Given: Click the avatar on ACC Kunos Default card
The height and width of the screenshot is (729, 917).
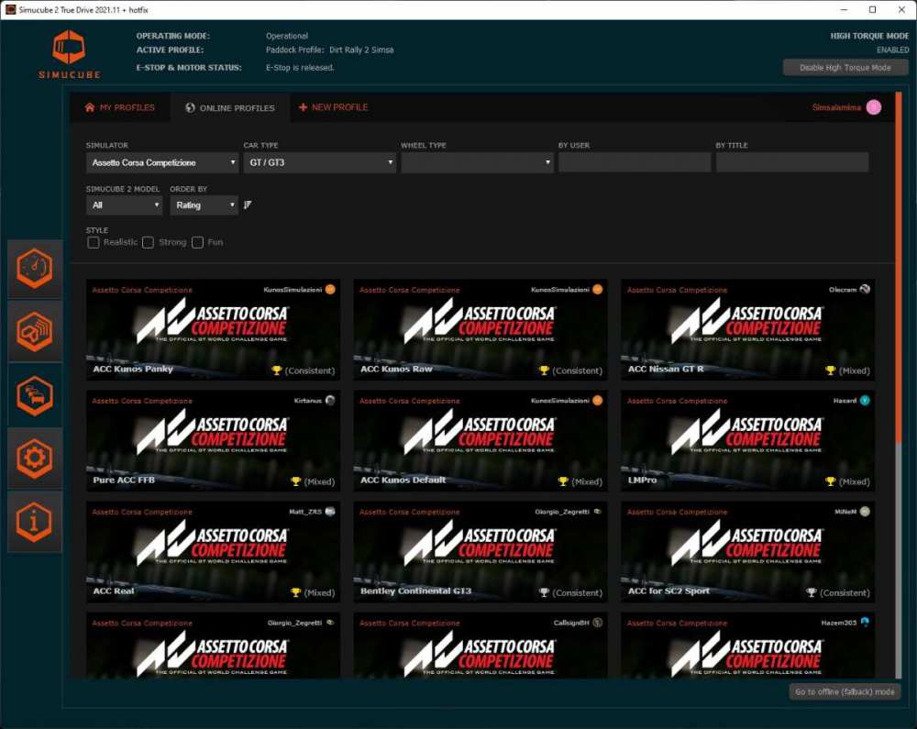Looking at the screenshot, I should click(598, 401).
